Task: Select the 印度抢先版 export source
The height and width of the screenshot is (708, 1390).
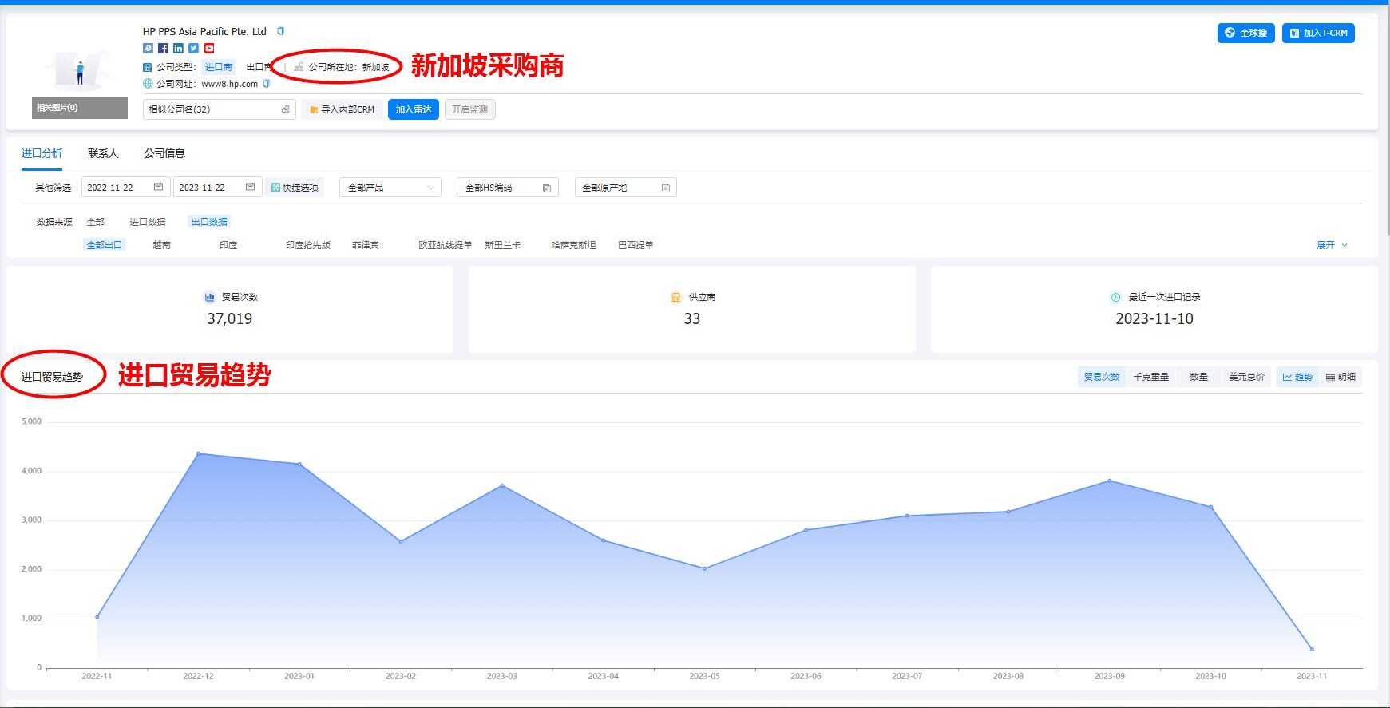Action: [x=308, y=245]
